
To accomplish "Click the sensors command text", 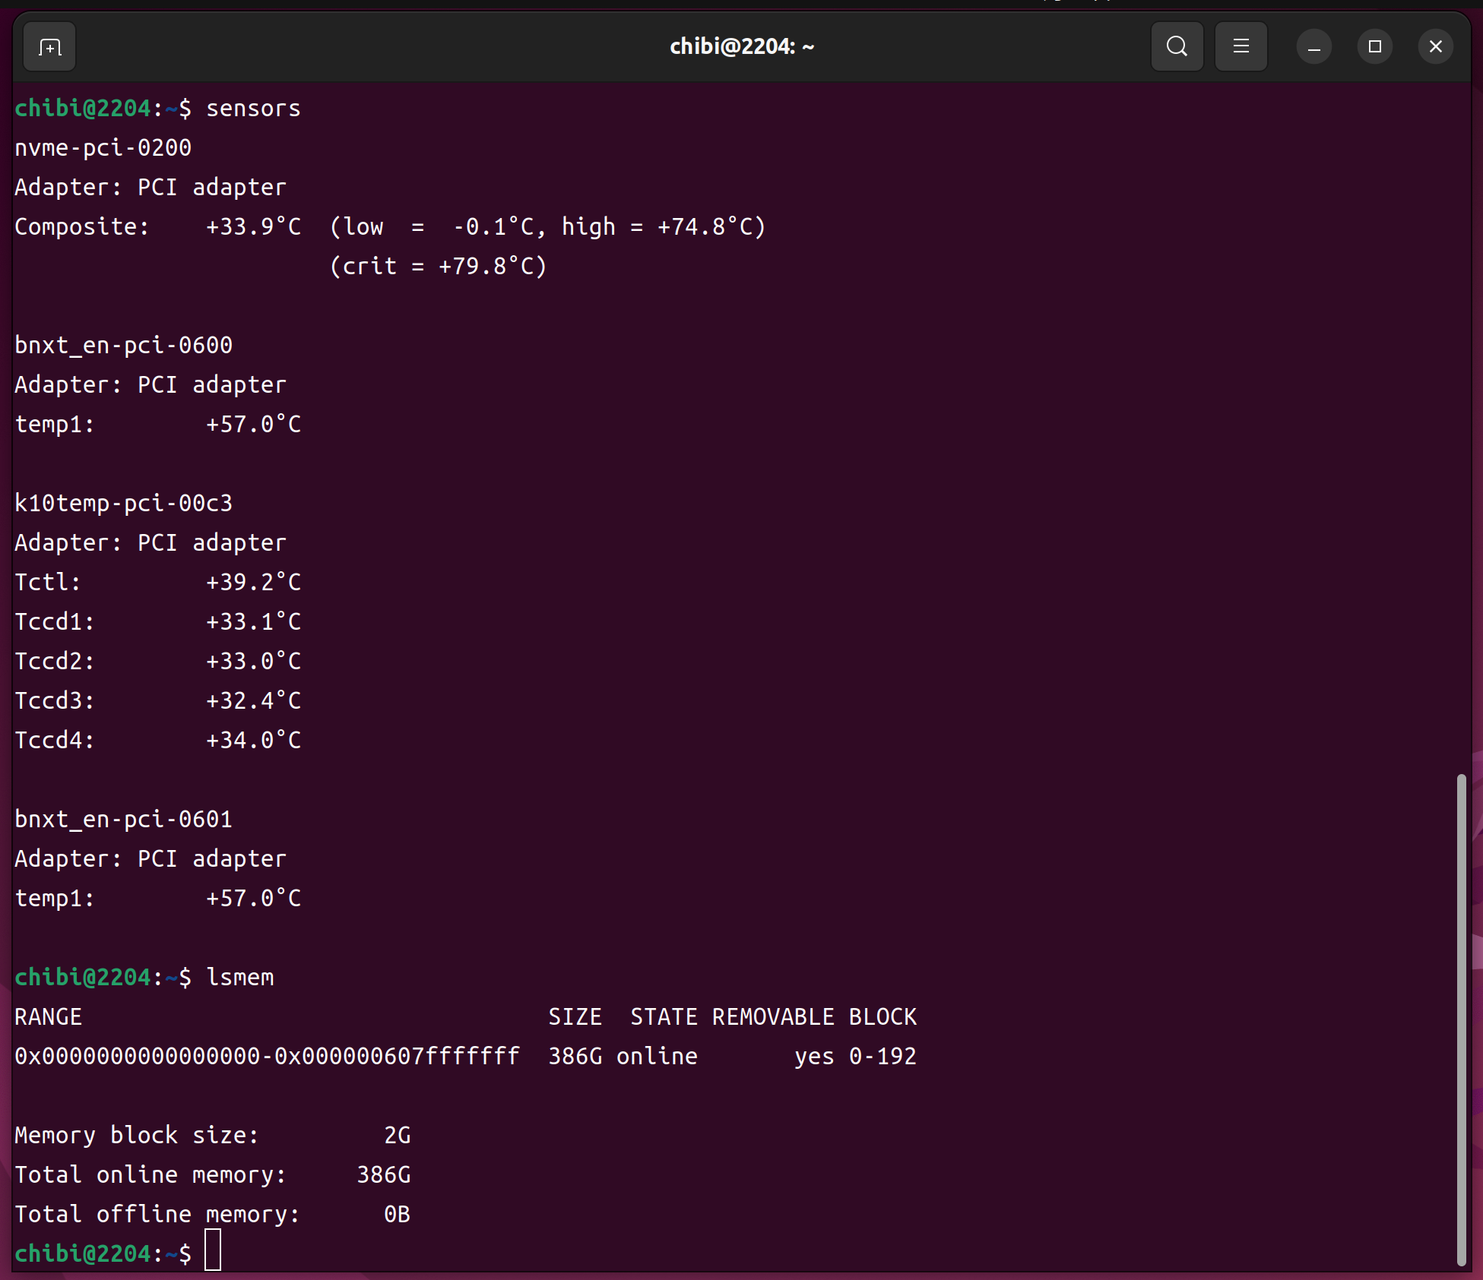I will click(253, 109).
